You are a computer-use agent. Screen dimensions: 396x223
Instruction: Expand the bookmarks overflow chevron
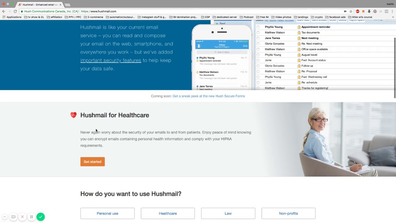pyautogui.click(x=393, y=17)
